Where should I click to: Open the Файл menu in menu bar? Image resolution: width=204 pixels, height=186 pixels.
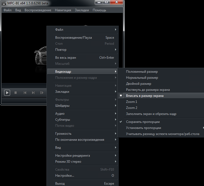(7, 10)
